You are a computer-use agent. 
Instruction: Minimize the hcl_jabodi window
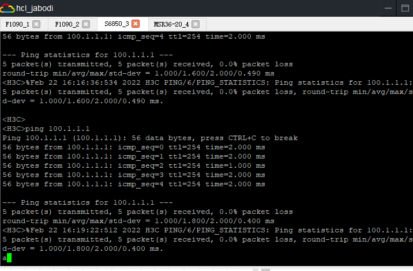pos(389,8)
